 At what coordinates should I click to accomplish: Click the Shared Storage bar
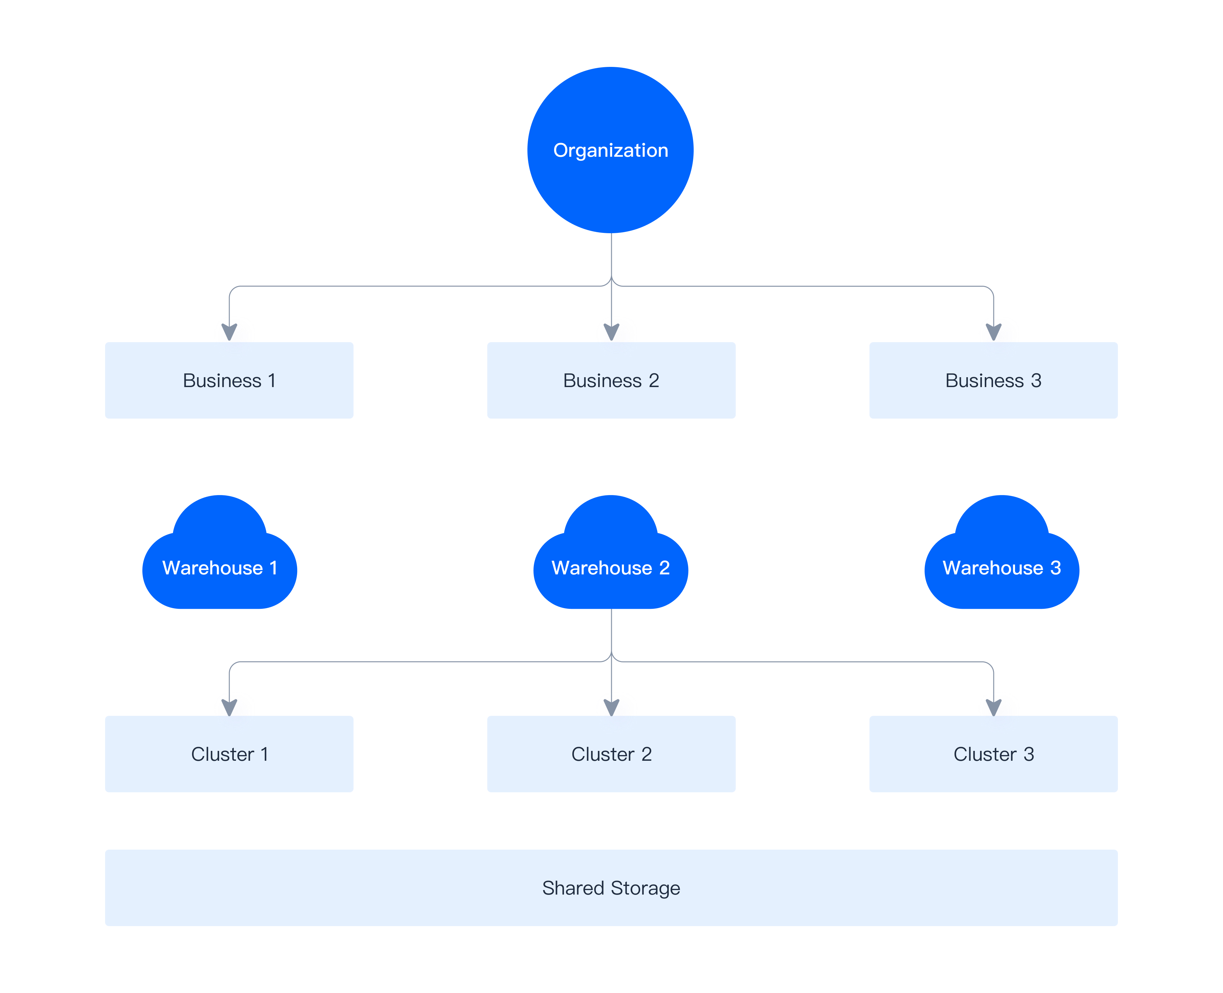tap(611, 888)
